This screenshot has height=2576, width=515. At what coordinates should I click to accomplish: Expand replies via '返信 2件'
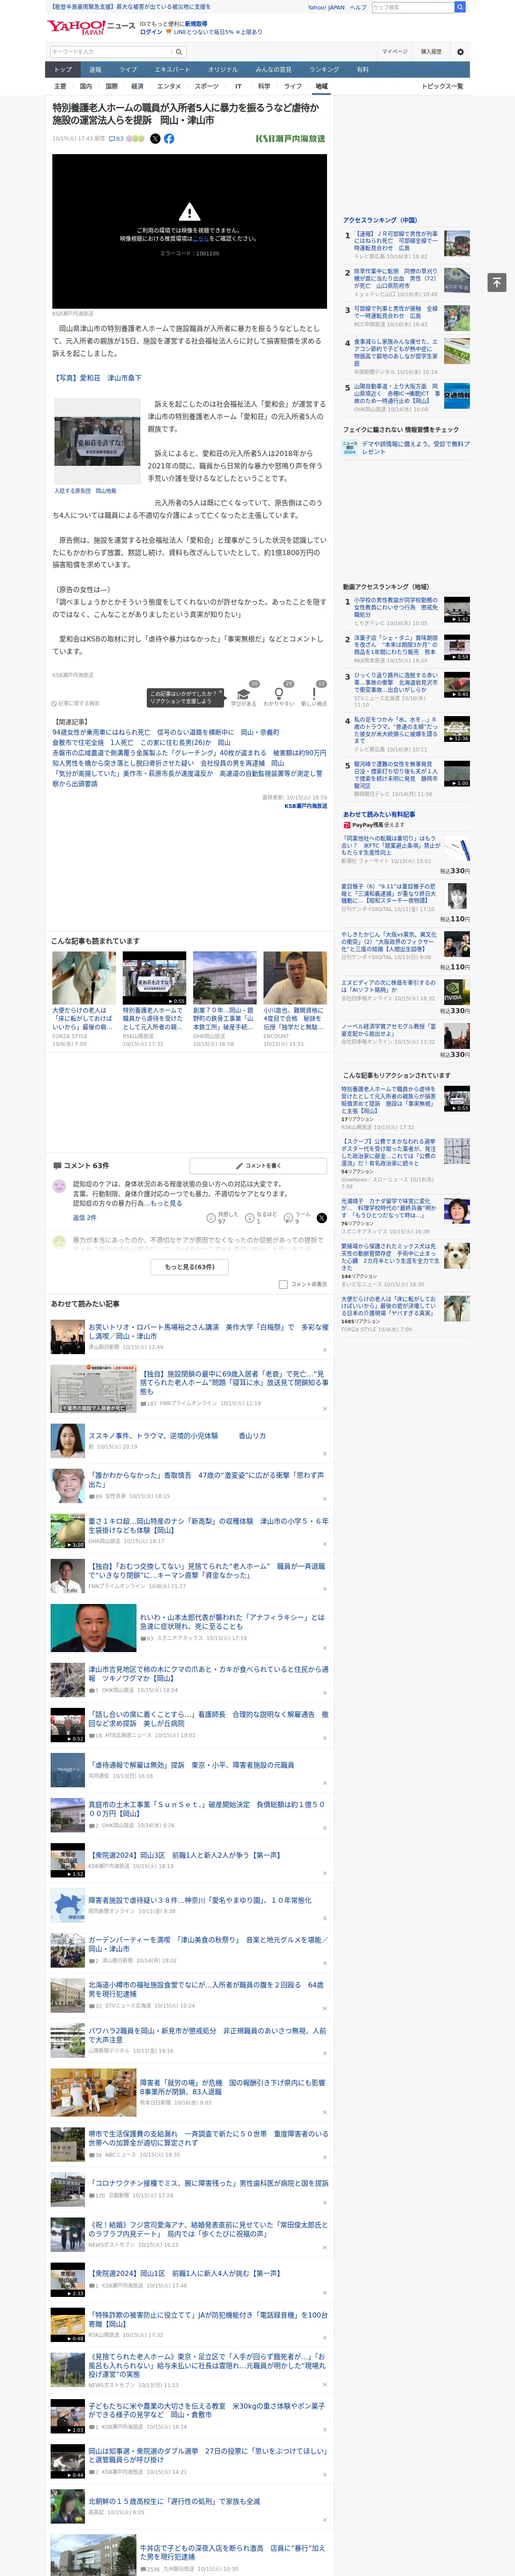[84, 1217]
